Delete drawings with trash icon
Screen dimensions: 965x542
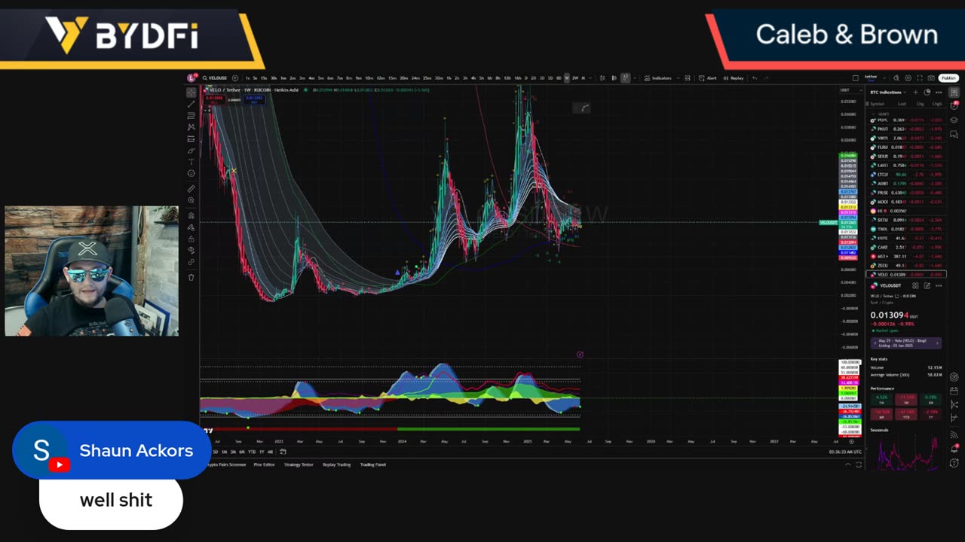(x=191, y=277)
